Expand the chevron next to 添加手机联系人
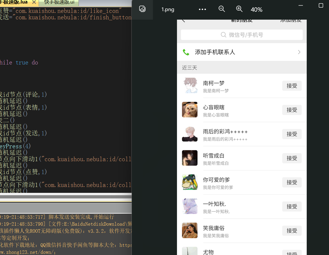 pos(299,52)
